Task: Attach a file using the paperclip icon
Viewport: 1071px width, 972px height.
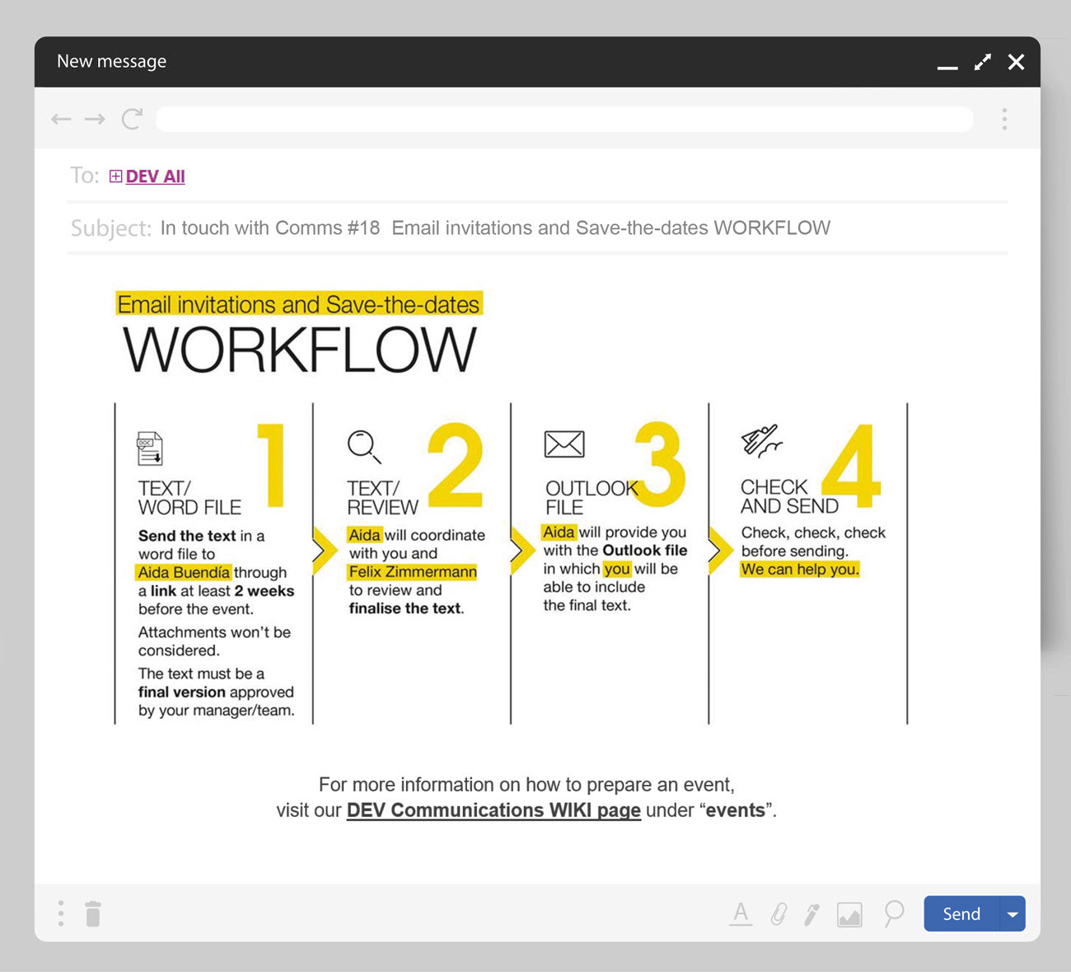Action: (778, 913)
